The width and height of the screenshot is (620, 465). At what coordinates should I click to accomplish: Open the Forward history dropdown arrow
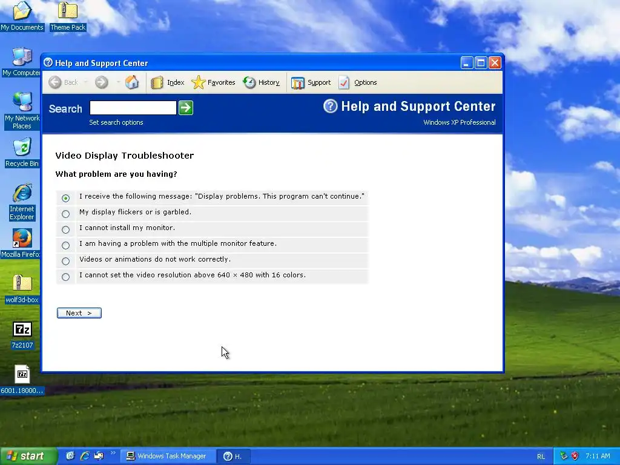(118, 82)
